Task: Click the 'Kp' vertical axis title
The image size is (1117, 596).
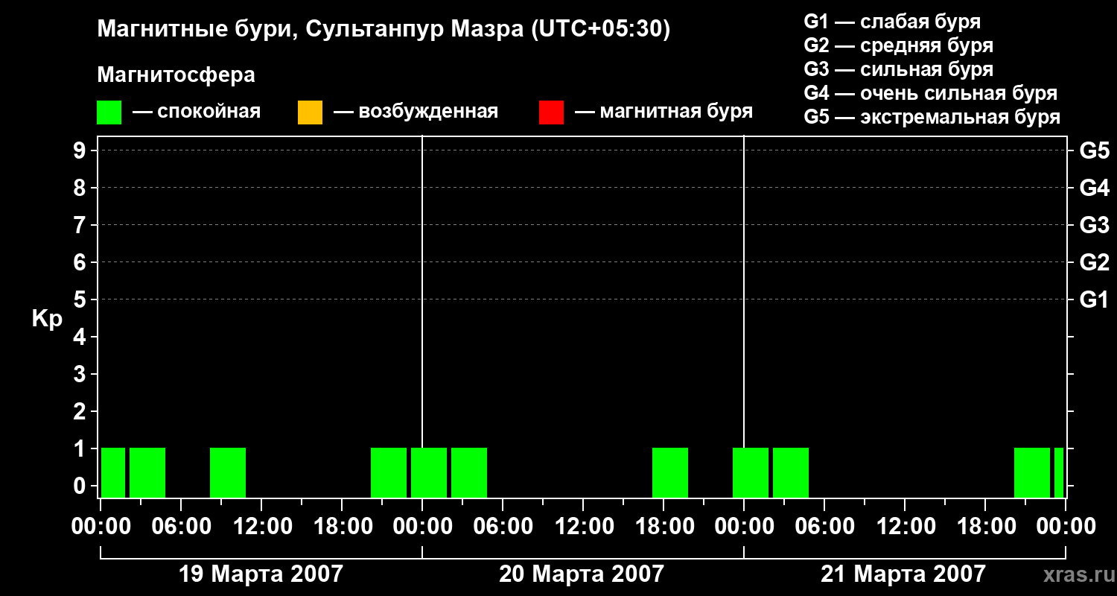Action: (x=47, y=319)
